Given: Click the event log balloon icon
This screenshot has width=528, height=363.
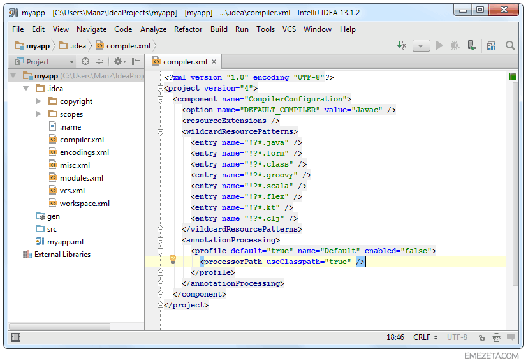Looking at the screenshot, I should click(x=511, y=337).
